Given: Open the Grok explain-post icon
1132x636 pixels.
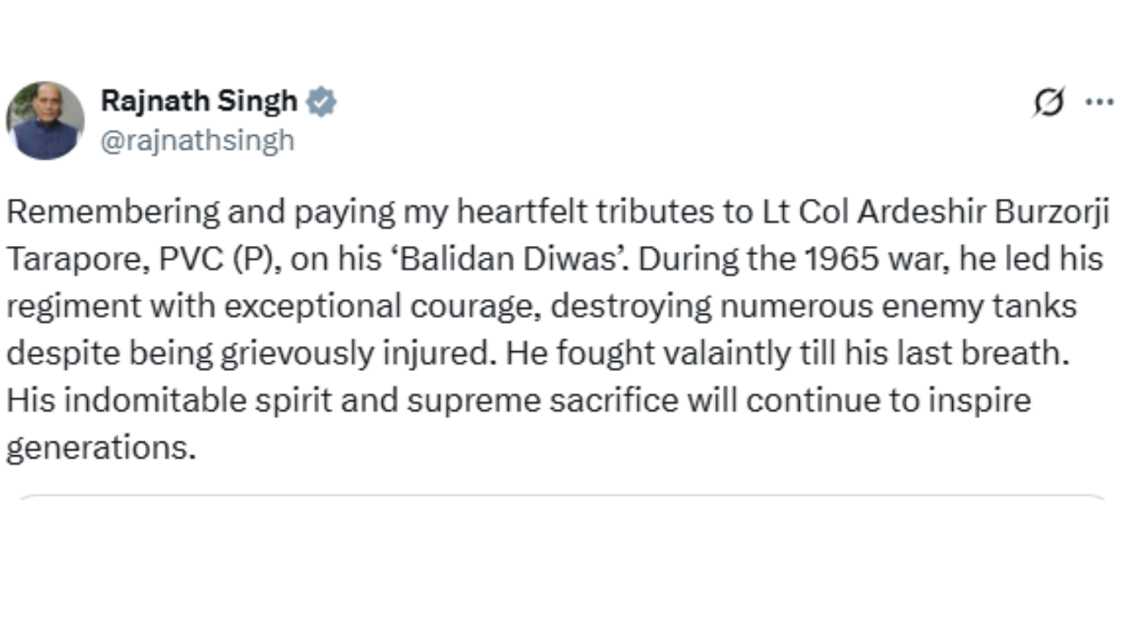Looking at the screenshot, I should pos(1048,104).
